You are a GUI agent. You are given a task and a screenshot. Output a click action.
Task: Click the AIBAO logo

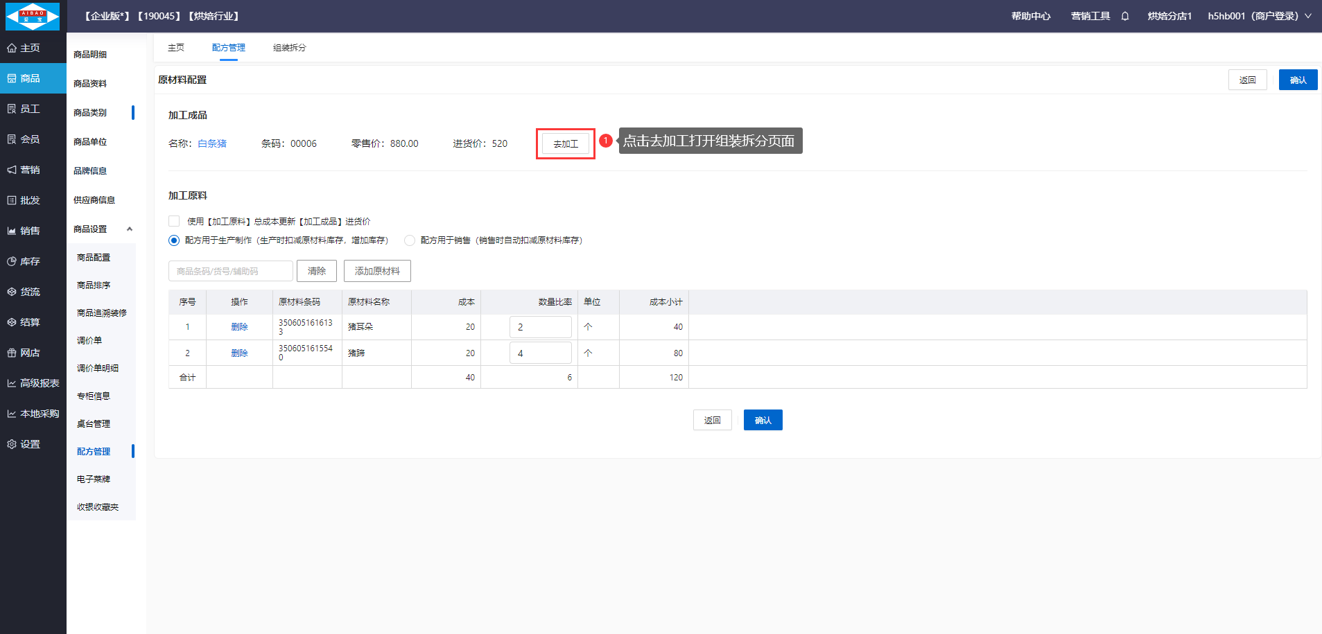33,16
